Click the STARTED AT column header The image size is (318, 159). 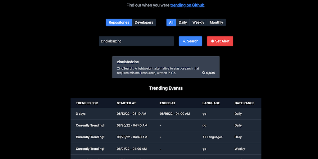click(126, 103)
